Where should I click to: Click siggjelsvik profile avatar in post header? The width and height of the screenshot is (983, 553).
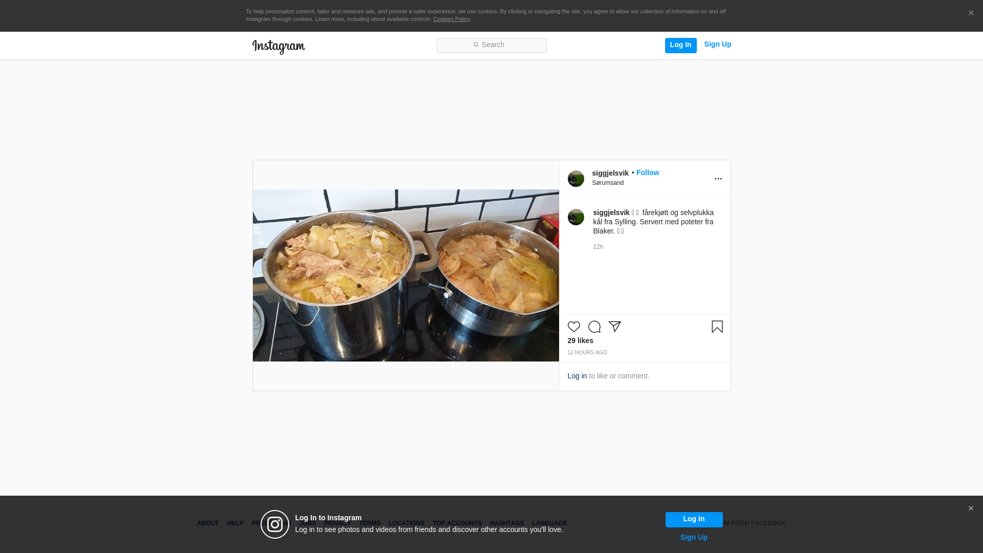tap(575, 179)
